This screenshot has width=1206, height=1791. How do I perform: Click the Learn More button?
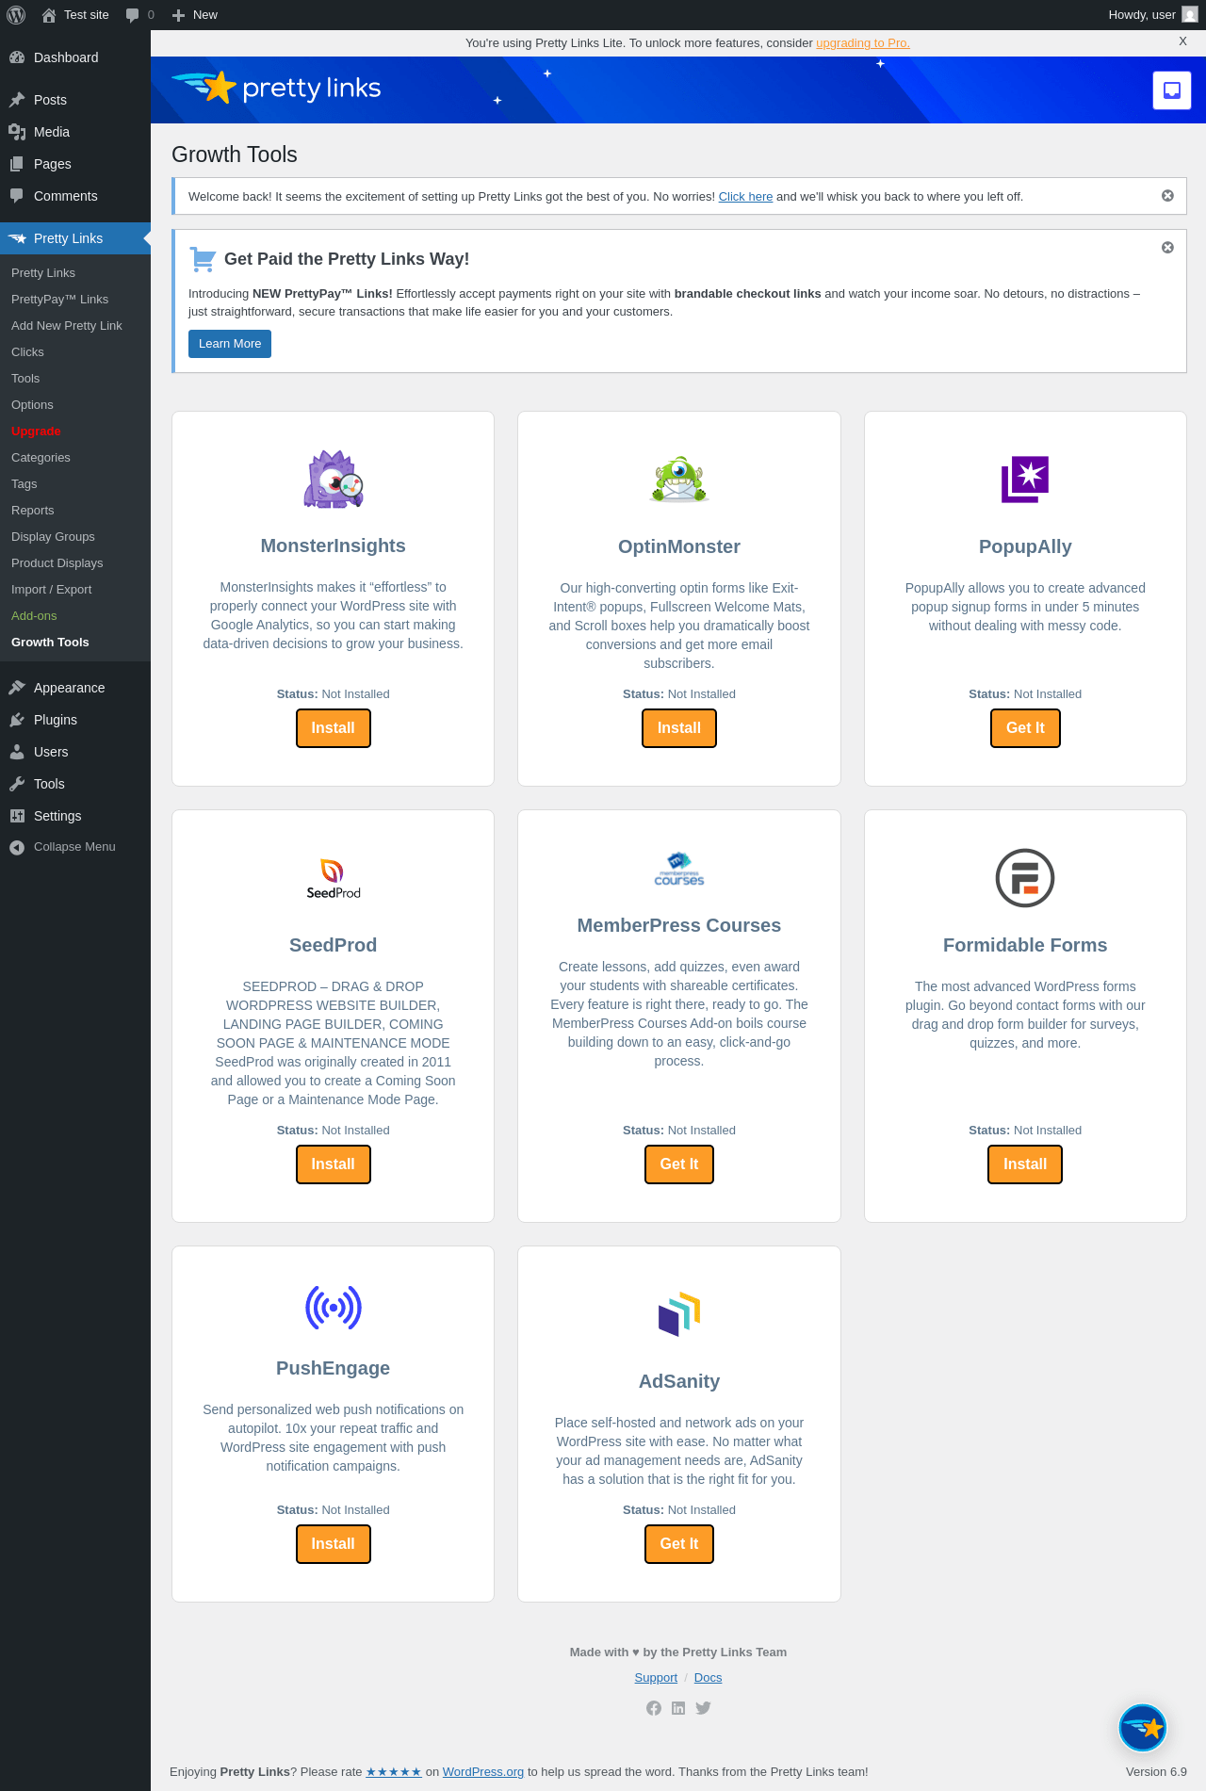(230, 344)
